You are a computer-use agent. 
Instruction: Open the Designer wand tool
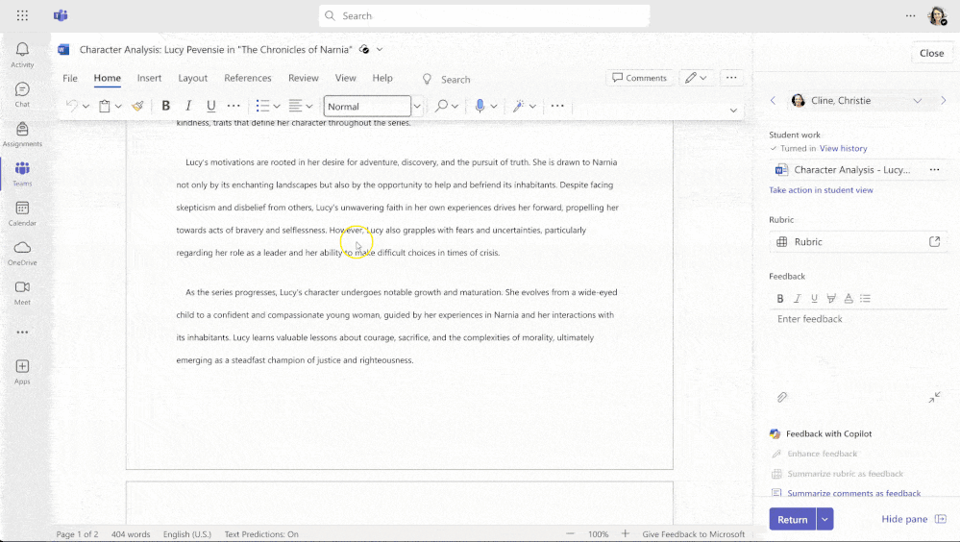click(518, 106)
